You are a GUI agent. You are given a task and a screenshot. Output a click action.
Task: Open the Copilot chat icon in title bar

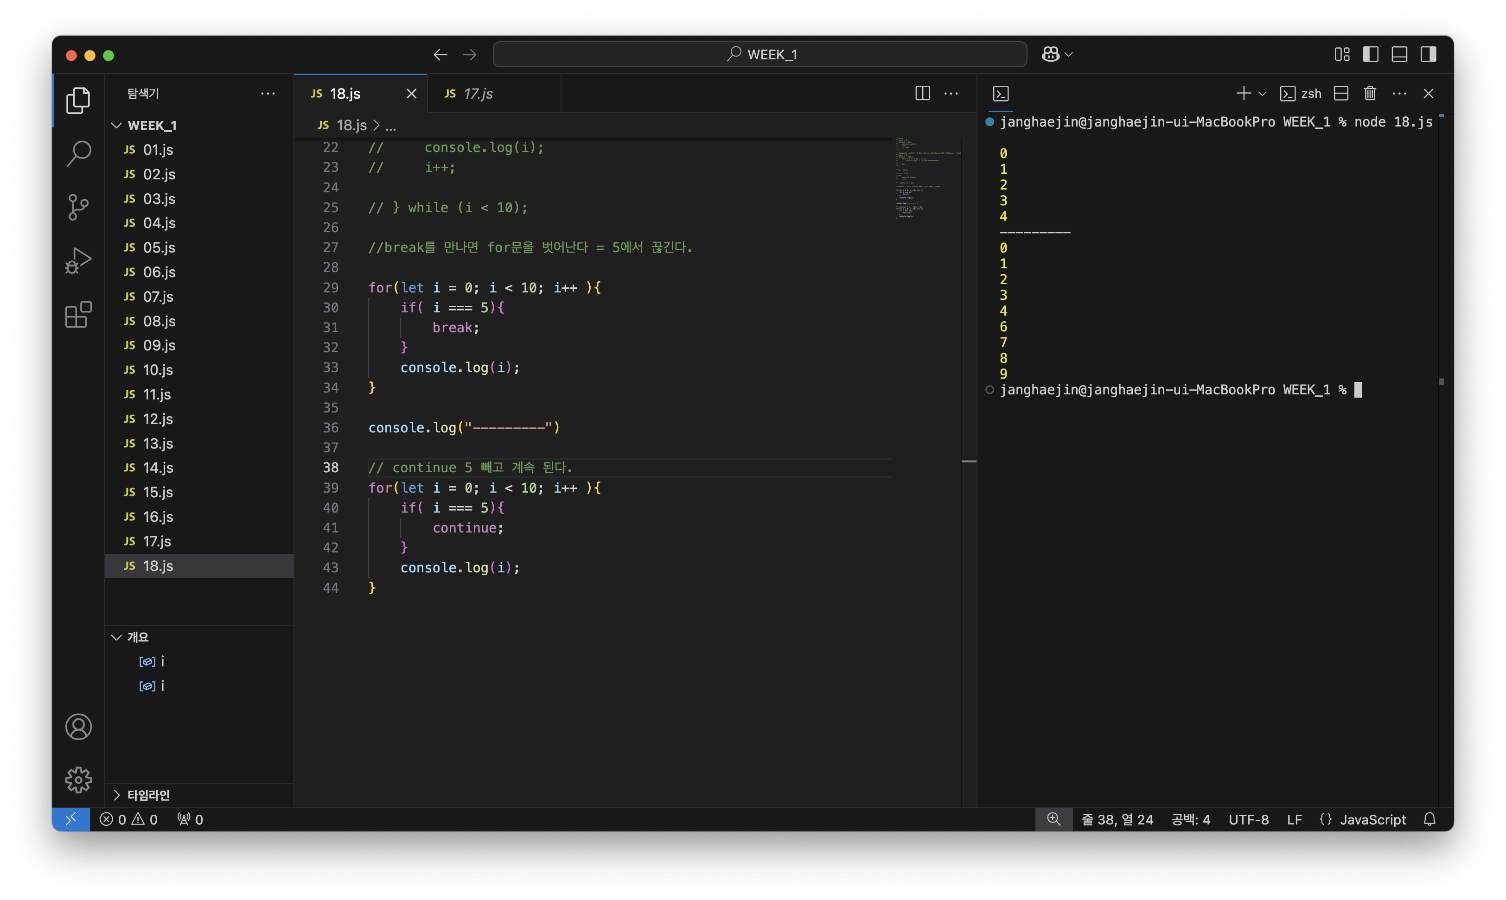1051,55
